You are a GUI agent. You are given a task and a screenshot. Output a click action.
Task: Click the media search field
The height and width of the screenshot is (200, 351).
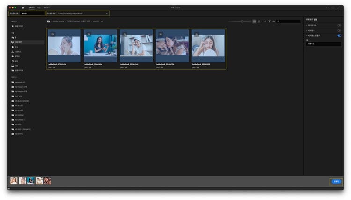289,21
